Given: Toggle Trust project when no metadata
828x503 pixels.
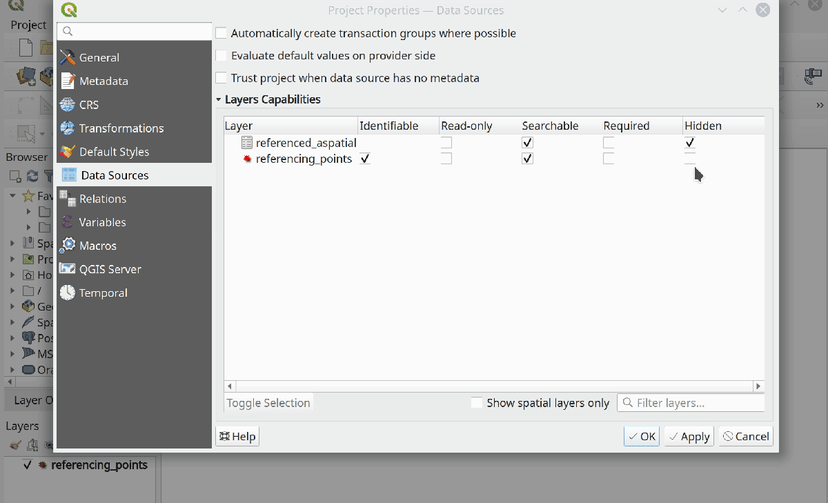Looking at the screenshot, I should click(221, 78).
